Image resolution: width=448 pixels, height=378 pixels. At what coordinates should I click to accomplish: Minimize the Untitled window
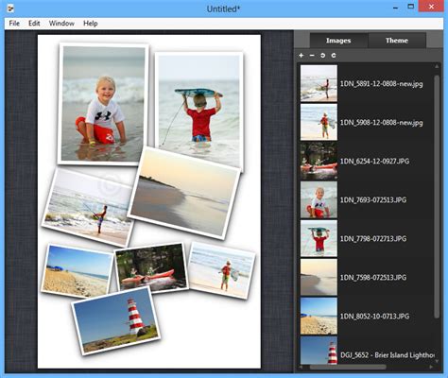click(396, 8)
